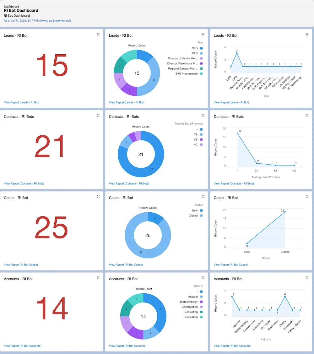
Task: Click the large red number 25
Action: pyautogui.click(x=51, y=227)
